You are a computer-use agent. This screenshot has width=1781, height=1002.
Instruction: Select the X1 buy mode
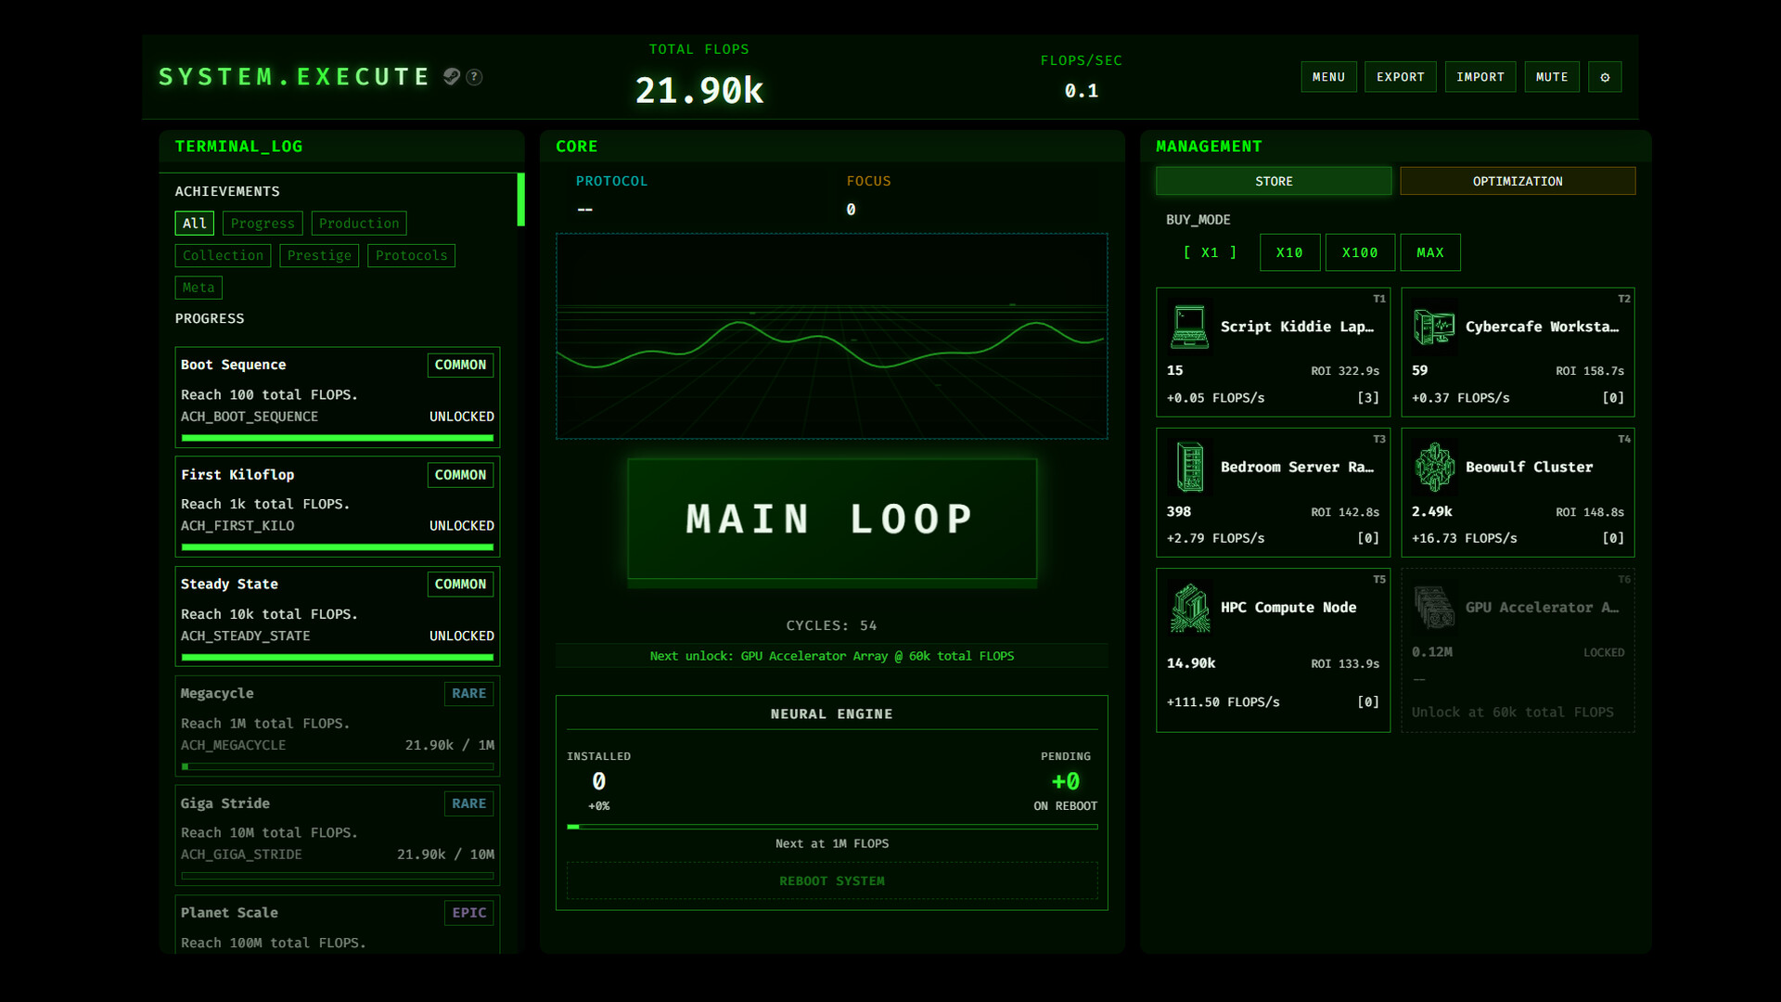click(x=1210, y=252)
